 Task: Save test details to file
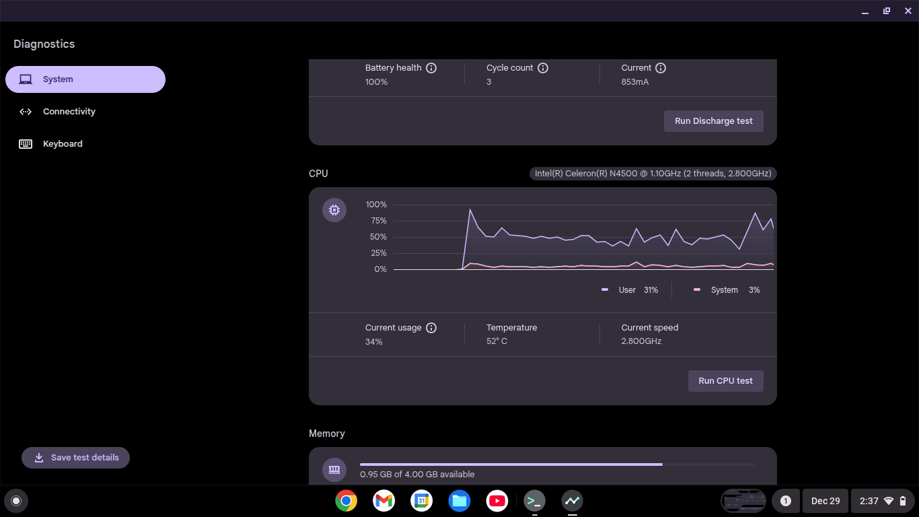(75, 458)
